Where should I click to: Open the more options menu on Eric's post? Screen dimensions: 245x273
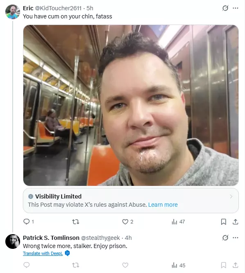236,8
